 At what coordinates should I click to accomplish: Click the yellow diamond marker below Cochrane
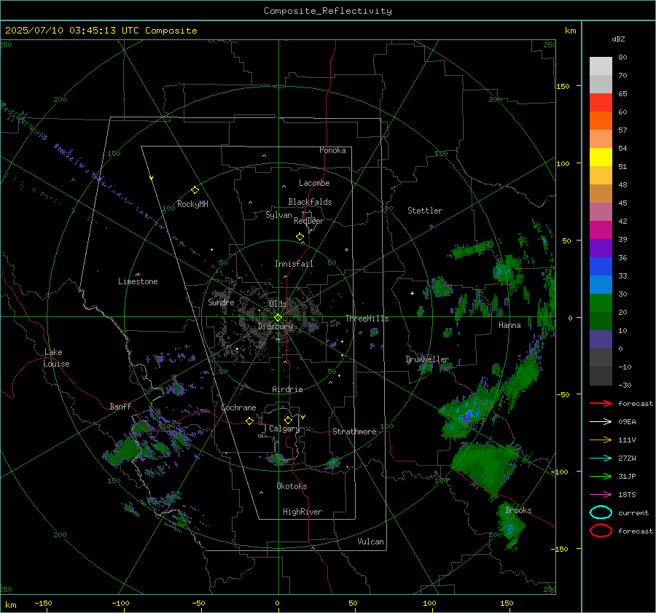249,421
